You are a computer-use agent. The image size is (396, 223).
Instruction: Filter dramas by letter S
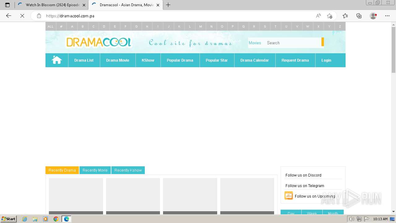265,26
